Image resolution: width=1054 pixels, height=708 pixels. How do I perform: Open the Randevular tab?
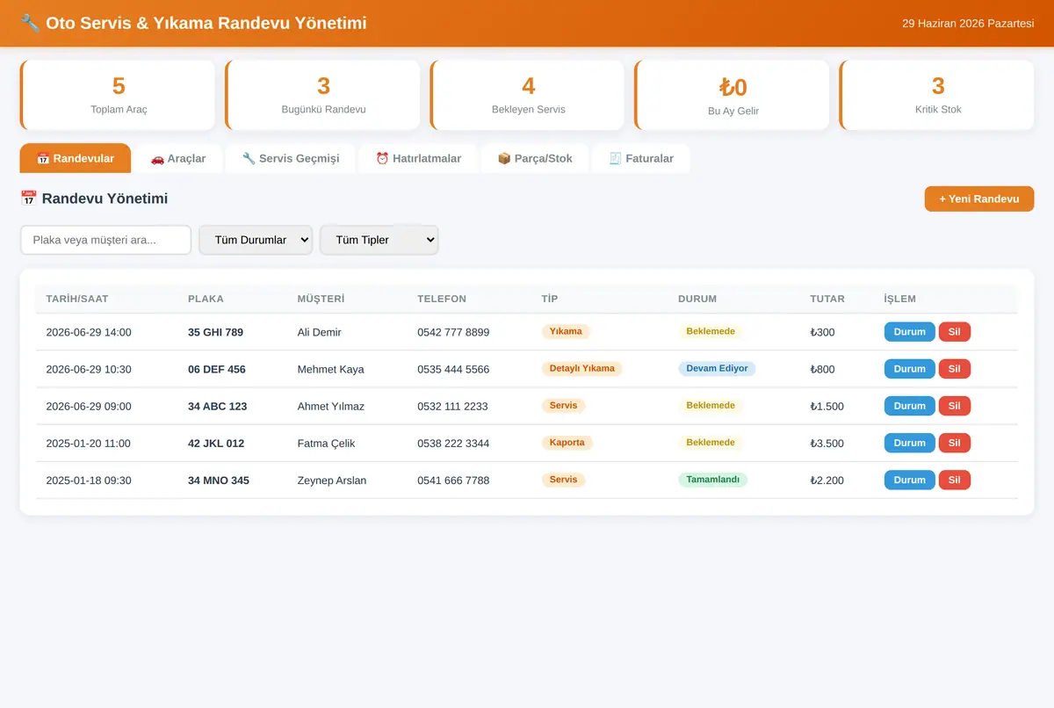pos(76,158)
